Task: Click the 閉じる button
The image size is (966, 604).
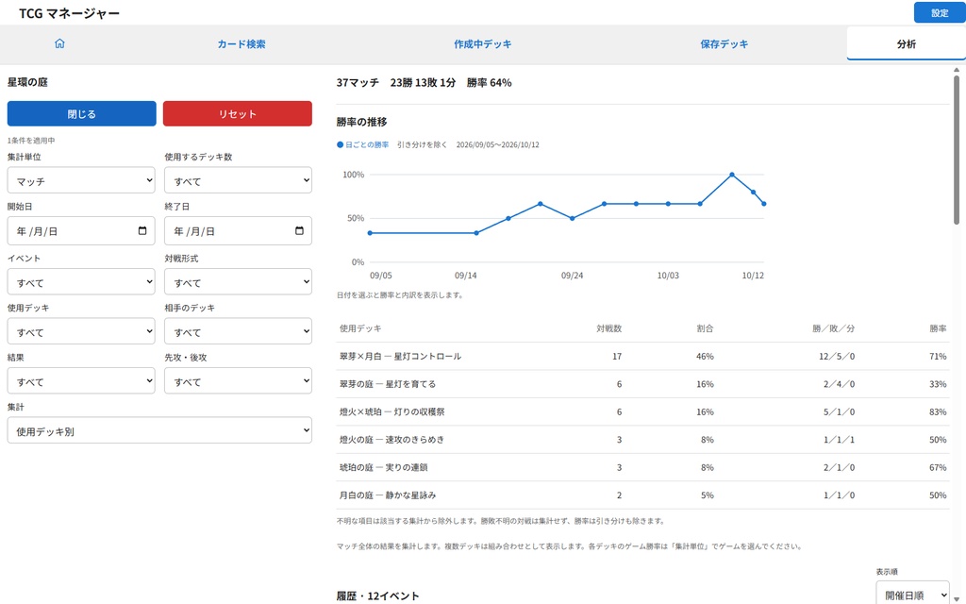Action: pyautogui.click(x=82, y=114)
